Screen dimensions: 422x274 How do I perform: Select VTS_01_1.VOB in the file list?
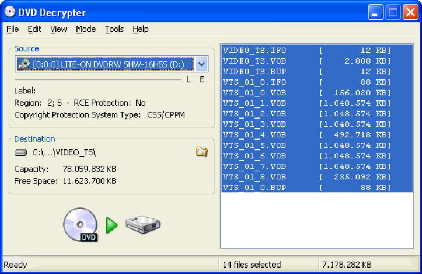317,103
